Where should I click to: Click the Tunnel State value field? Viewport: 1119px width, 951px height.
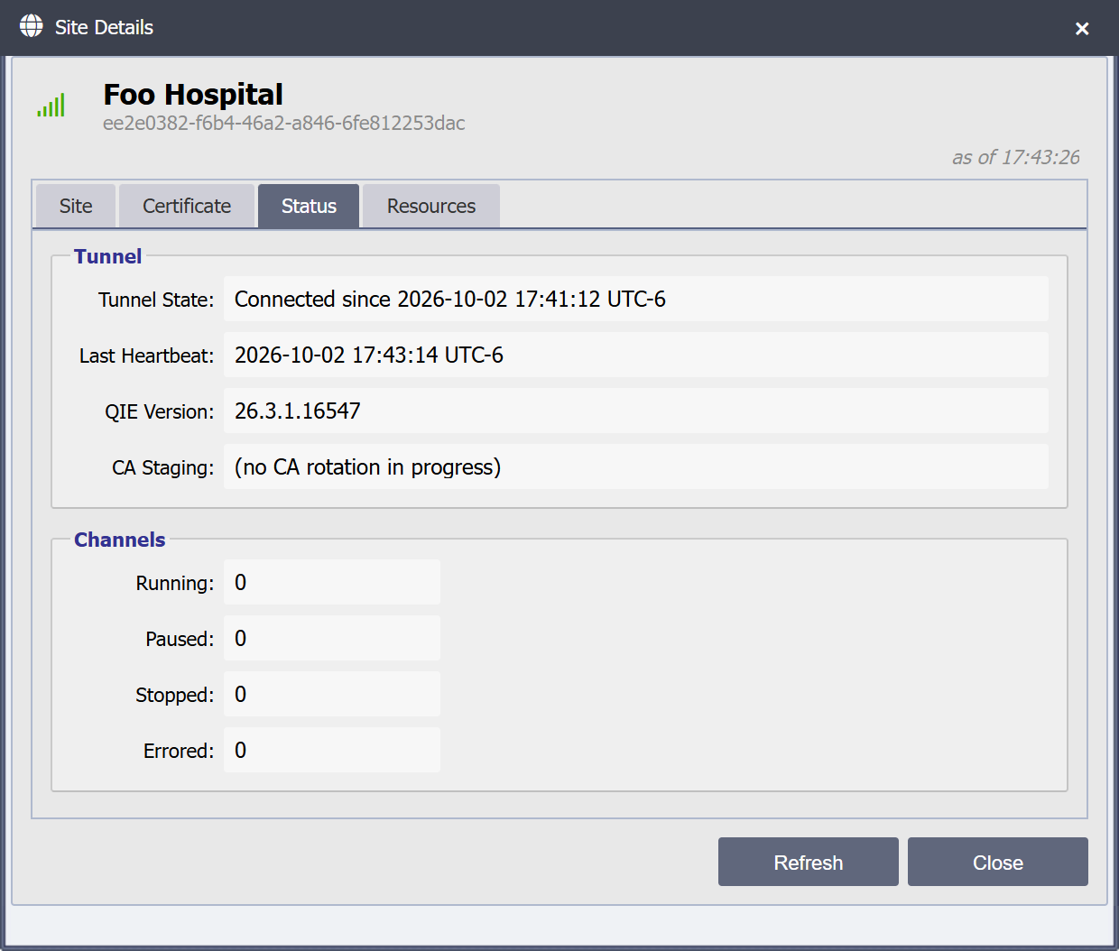[x=636, y=299]
